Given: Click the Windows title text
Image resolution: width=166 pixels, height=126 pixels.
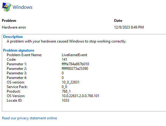Looking at the screenshot, I should [x=22, y=7].
